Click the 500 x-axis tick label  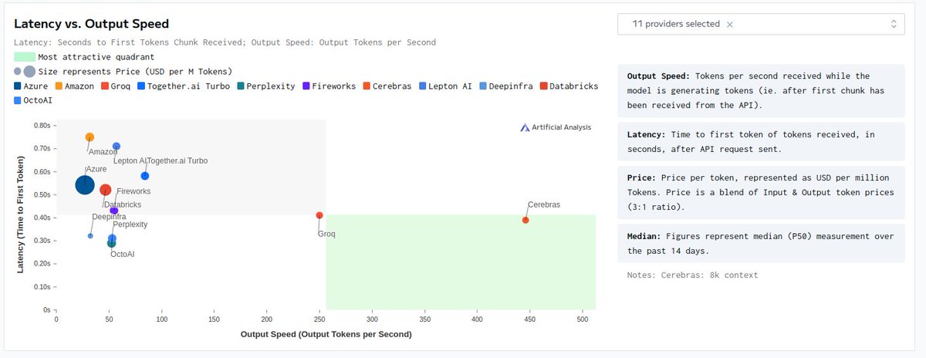point(583,318)
